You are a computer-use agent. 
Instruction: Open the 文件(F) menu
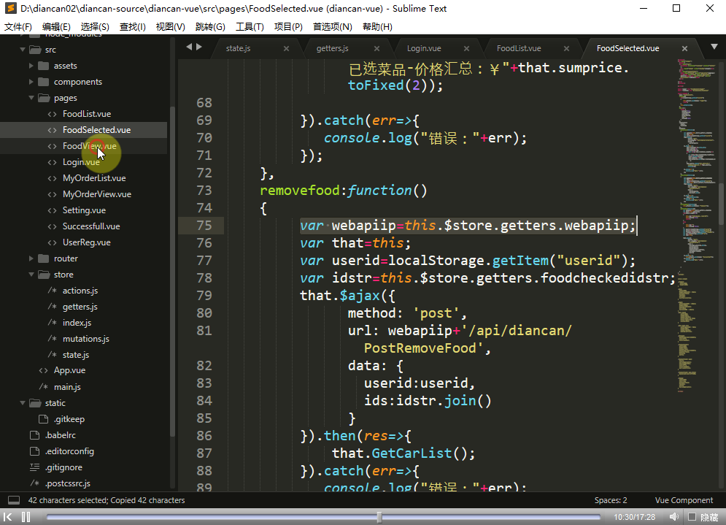[x=18, y=27]
